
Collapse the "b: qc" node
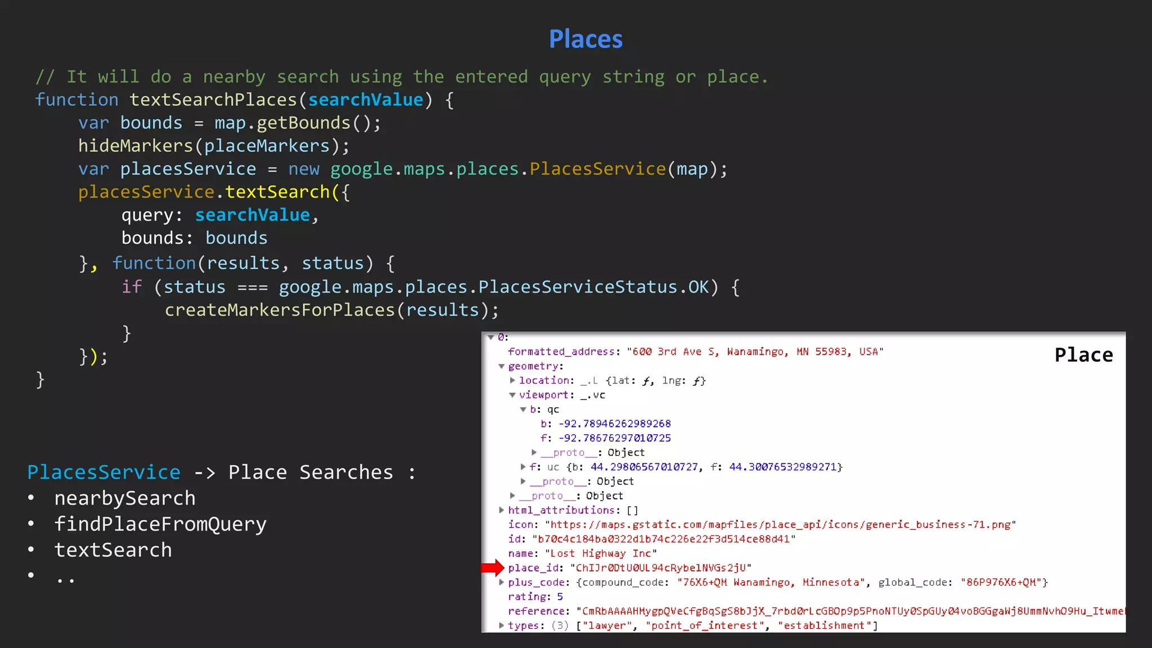[523, 409]
